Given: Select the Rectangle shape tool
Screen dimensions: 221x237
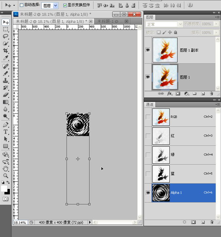Looking at the screenshot, I should (6, 146).
